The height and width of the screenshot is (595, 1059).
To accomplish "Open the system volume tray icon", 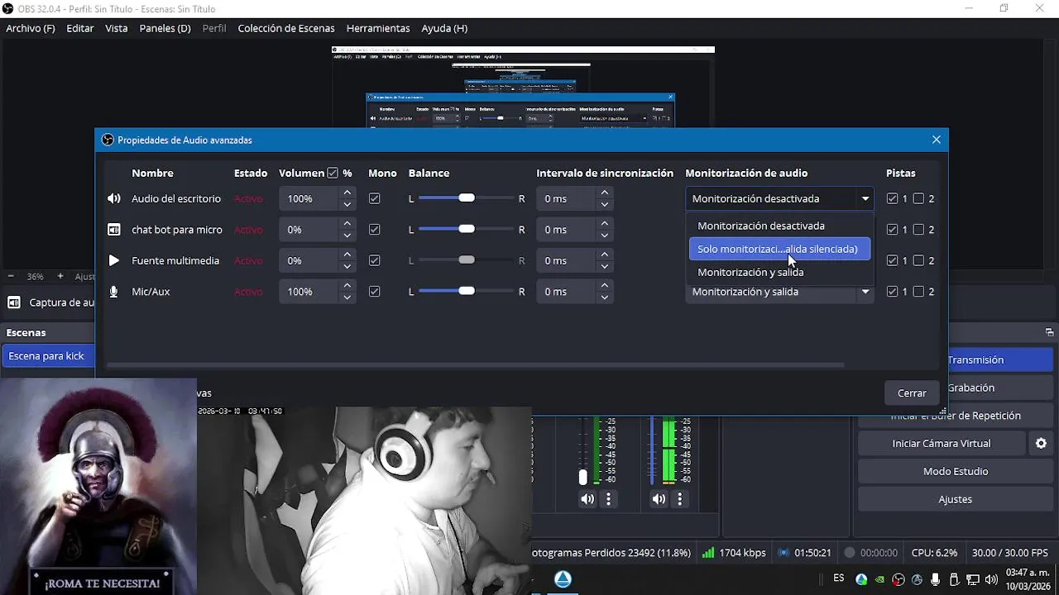I will point(991,579).
